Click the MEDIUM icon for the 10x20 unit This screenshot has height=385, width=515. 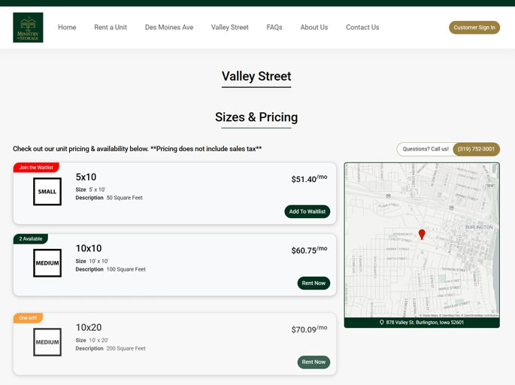(x=47, y=342)
